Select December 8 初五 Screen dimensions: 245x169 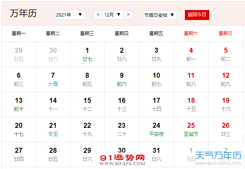(x=87, y=79)
